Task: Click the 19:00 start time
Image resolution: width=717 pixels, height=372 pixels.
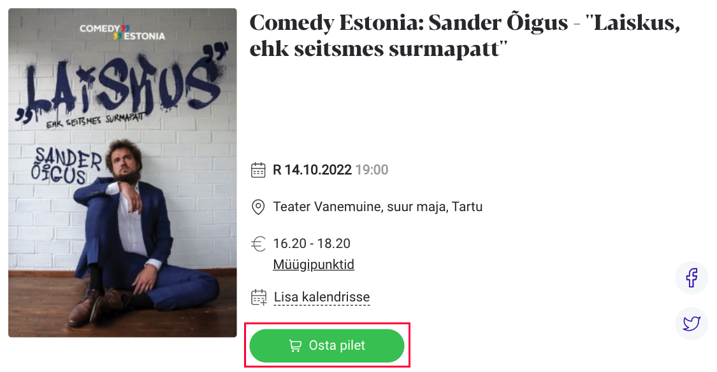Action: pyautogui.click(x=372, y=170)
